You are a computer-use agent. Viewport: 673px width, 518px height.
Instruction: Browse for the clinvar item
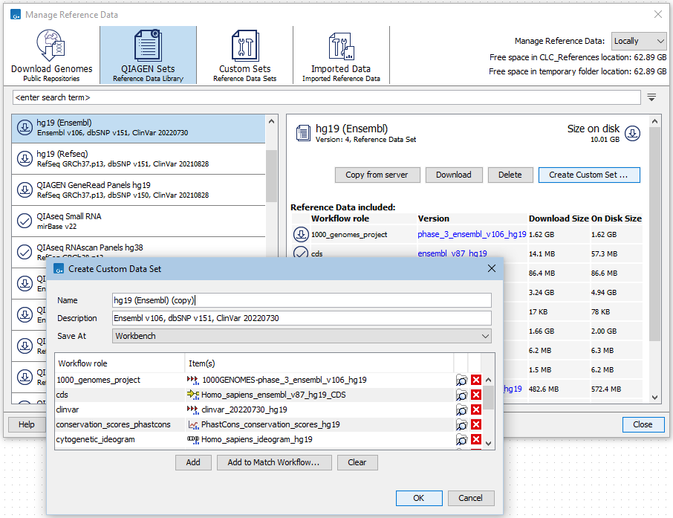(461, 409)
